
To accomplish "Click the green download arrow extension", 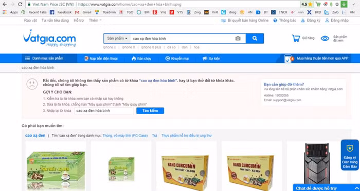I will [x=344, y=4].
